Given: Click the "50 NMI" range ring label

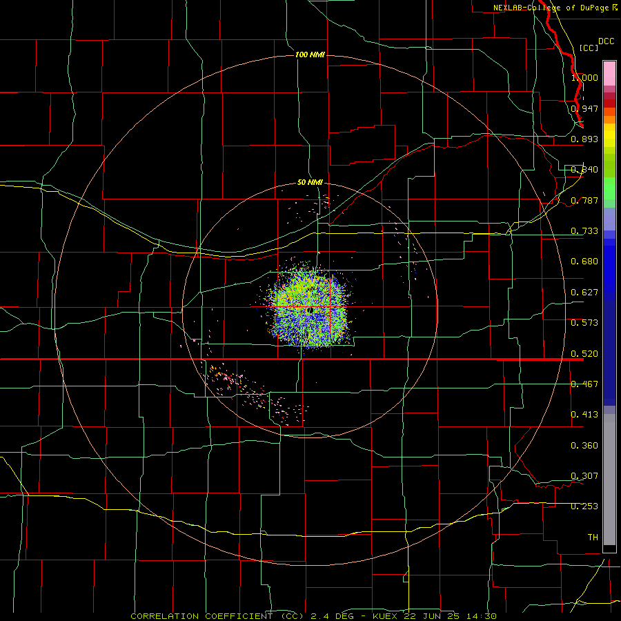Looking at the screenshot, I should (x=310, y=182).
